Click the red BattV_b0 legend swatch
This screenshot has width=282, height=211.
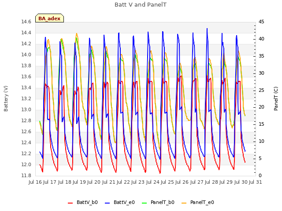(70, 203)
